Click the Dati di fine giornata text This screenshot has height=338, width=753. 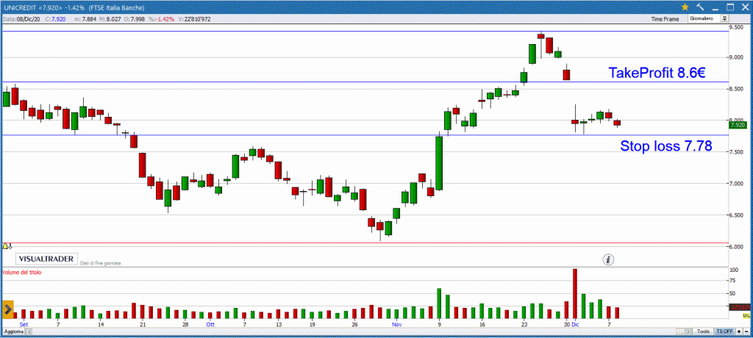(100, 263)
